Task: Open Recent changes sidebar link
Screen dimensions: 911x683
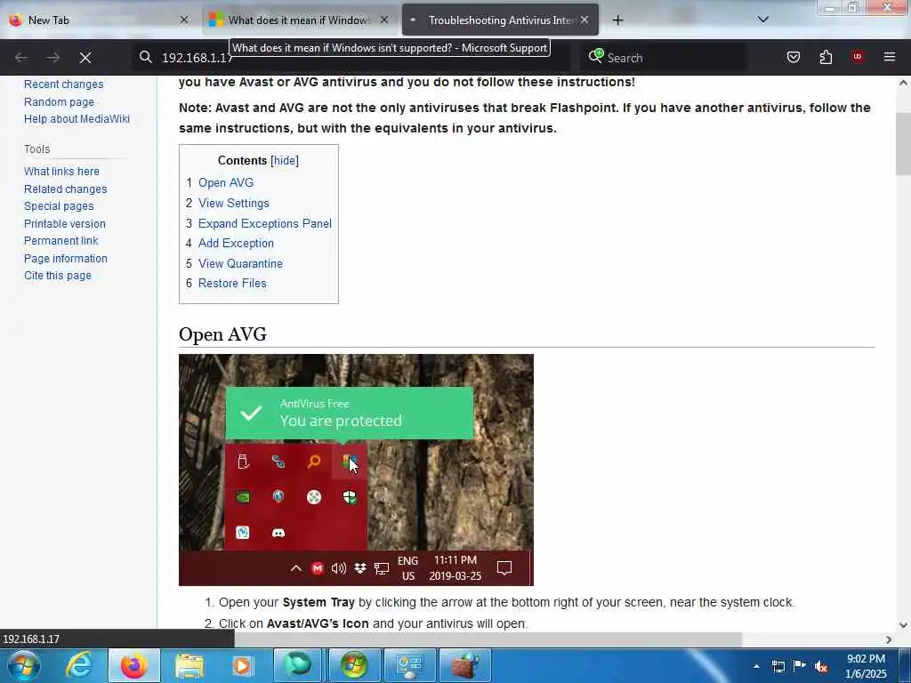Action: (x=64, y=84)
